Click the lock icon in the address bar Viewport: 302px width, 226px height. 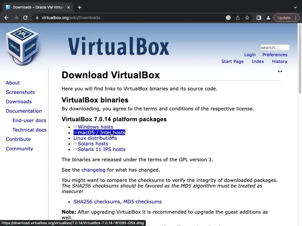pos(37,18)
